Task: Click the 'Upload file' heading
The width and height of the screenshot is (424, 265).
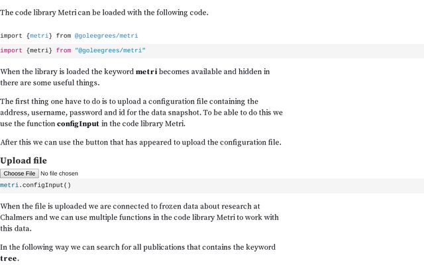Action: tap(24, 160)
